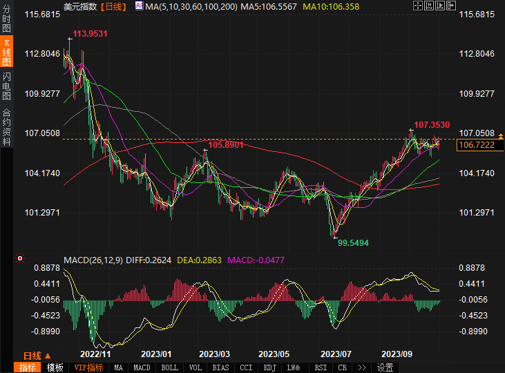The image size is (505, 373).
Task: Click the 指标 bottom tab
Action: [x=28, y=367]
